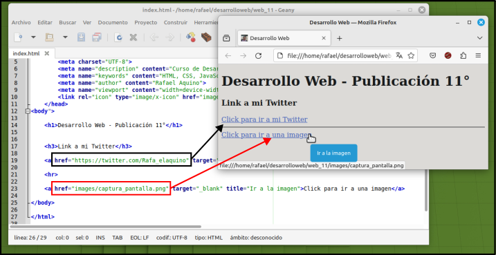Click the </head> closing tag on line 11
The height and width of the screenshot is (255, 496).
[56, 104]
